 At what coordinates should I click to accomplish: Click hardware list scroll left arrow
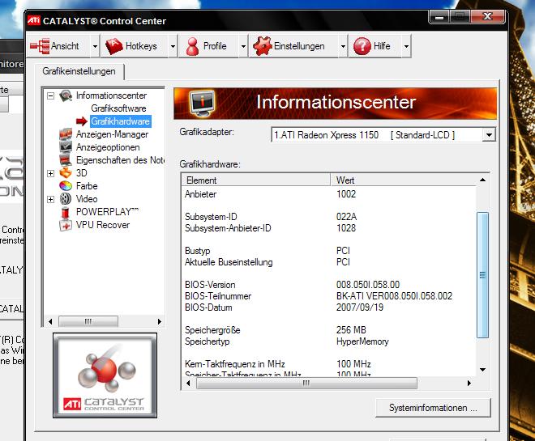point(188,383)
